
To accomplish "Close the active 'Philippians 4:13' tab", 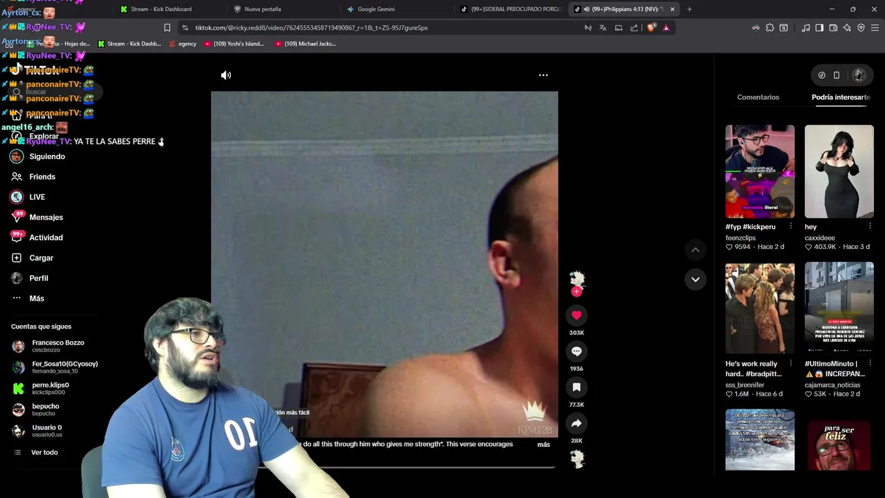I will 672,9.
